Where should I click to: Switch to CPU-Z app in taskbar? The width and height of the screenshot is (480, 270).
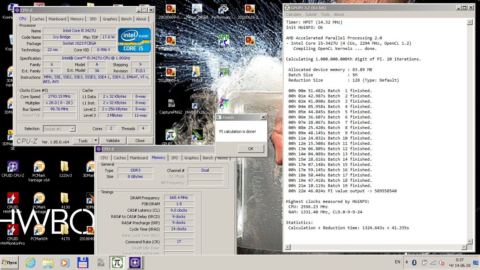[134, 262]
